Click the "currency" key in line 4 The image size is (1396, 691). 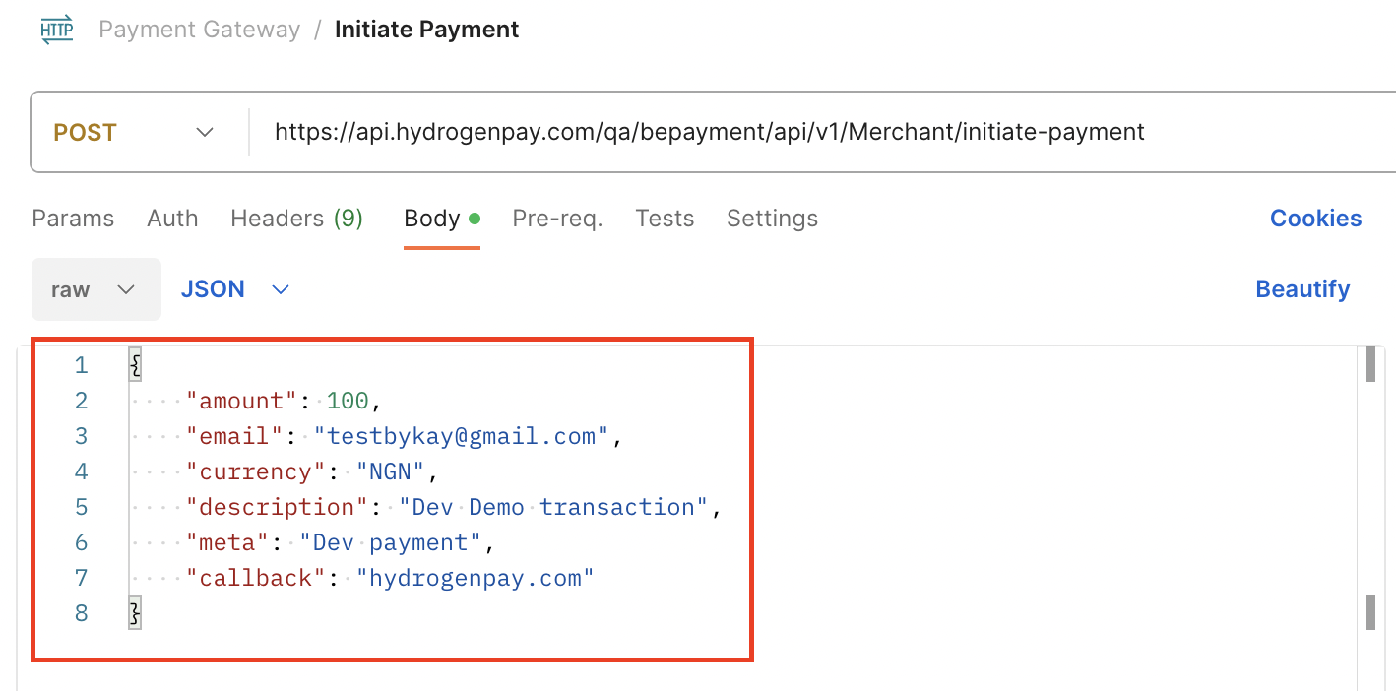click(256, 471)
